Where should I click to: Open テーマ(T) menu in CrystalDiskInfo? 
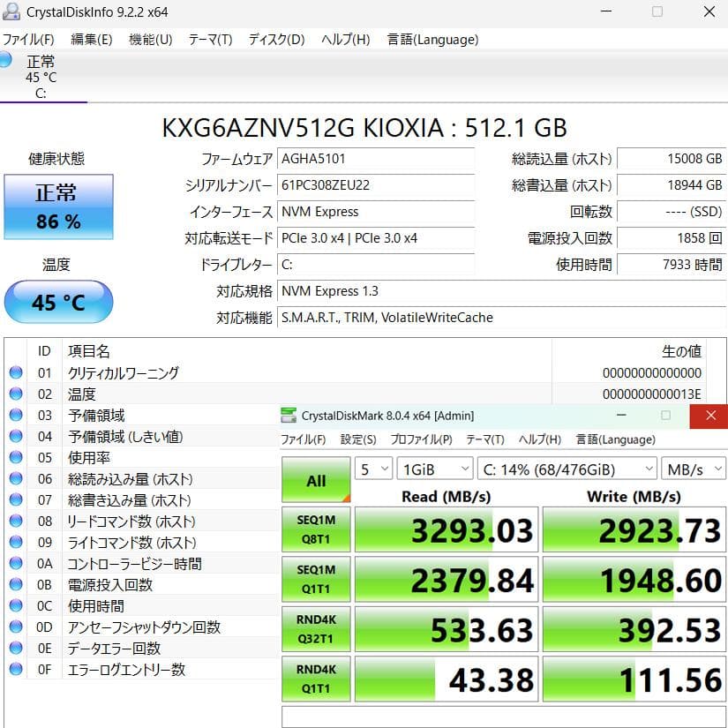pyautogui.click(x=210, y=40)
